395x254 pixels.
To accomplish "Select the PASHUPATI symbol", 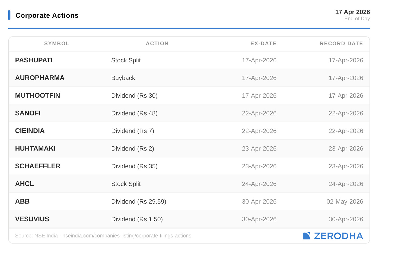I will tap(34, 60).
